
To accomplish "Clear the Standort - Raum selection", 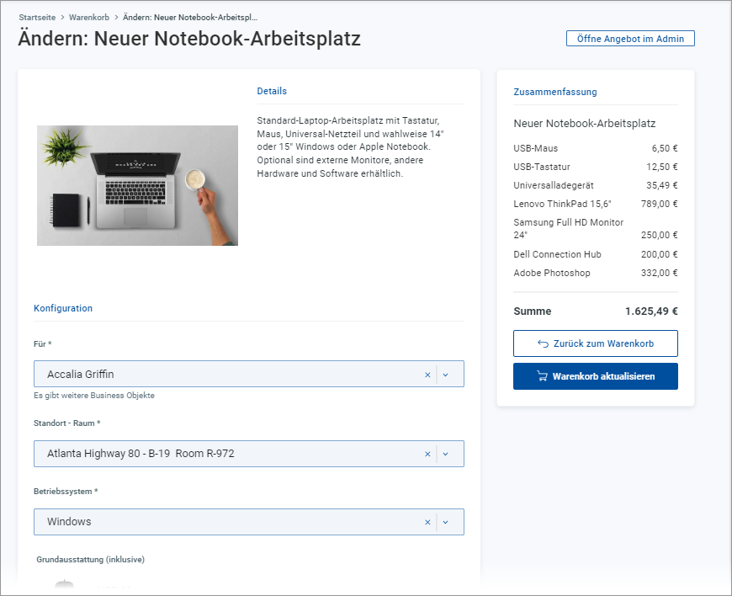I will click(x=427, y=454).
